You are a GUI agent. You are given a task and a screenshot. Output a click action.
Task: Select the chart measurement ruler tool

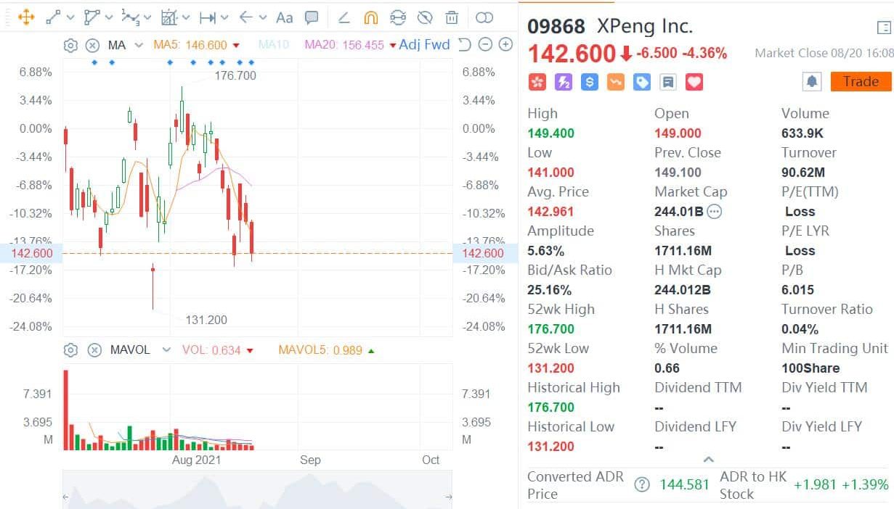[x=168, y=17]
